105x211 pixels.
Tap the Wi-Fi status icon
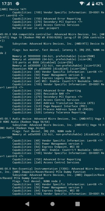(82, 4)
